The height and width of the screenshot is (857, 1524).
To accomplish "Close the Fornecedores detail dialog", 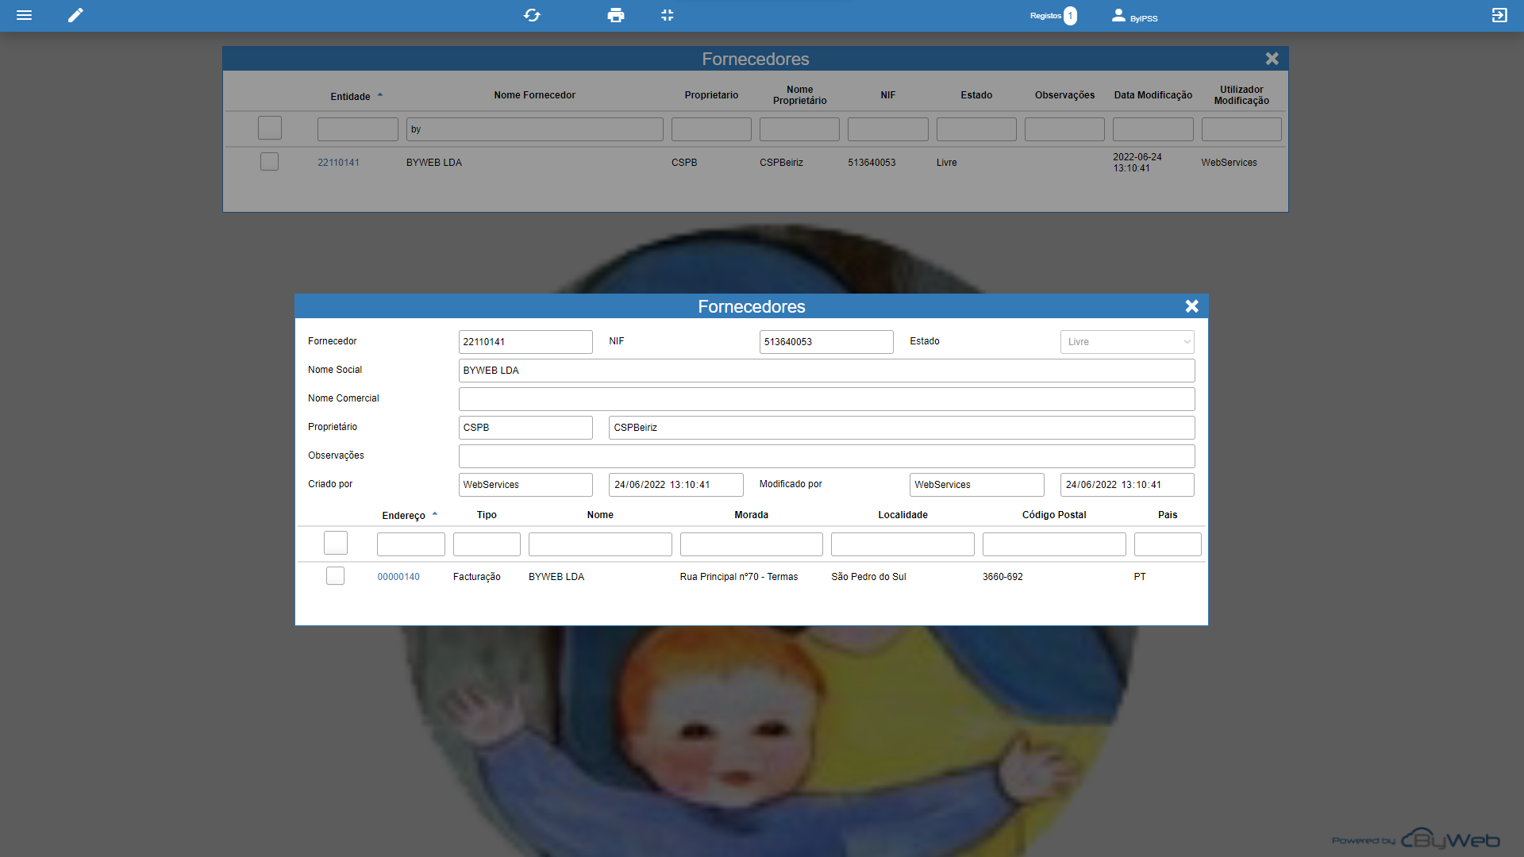I will click(x=1191, y=306).
